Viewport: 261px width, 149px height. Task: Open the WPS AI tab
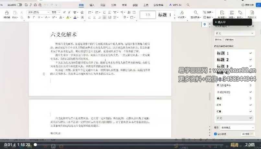coord(175,5)
